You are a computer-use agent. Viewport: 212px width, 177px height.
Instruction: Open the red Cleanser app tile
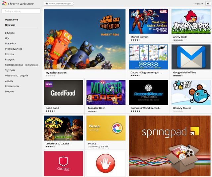point(63,164)
